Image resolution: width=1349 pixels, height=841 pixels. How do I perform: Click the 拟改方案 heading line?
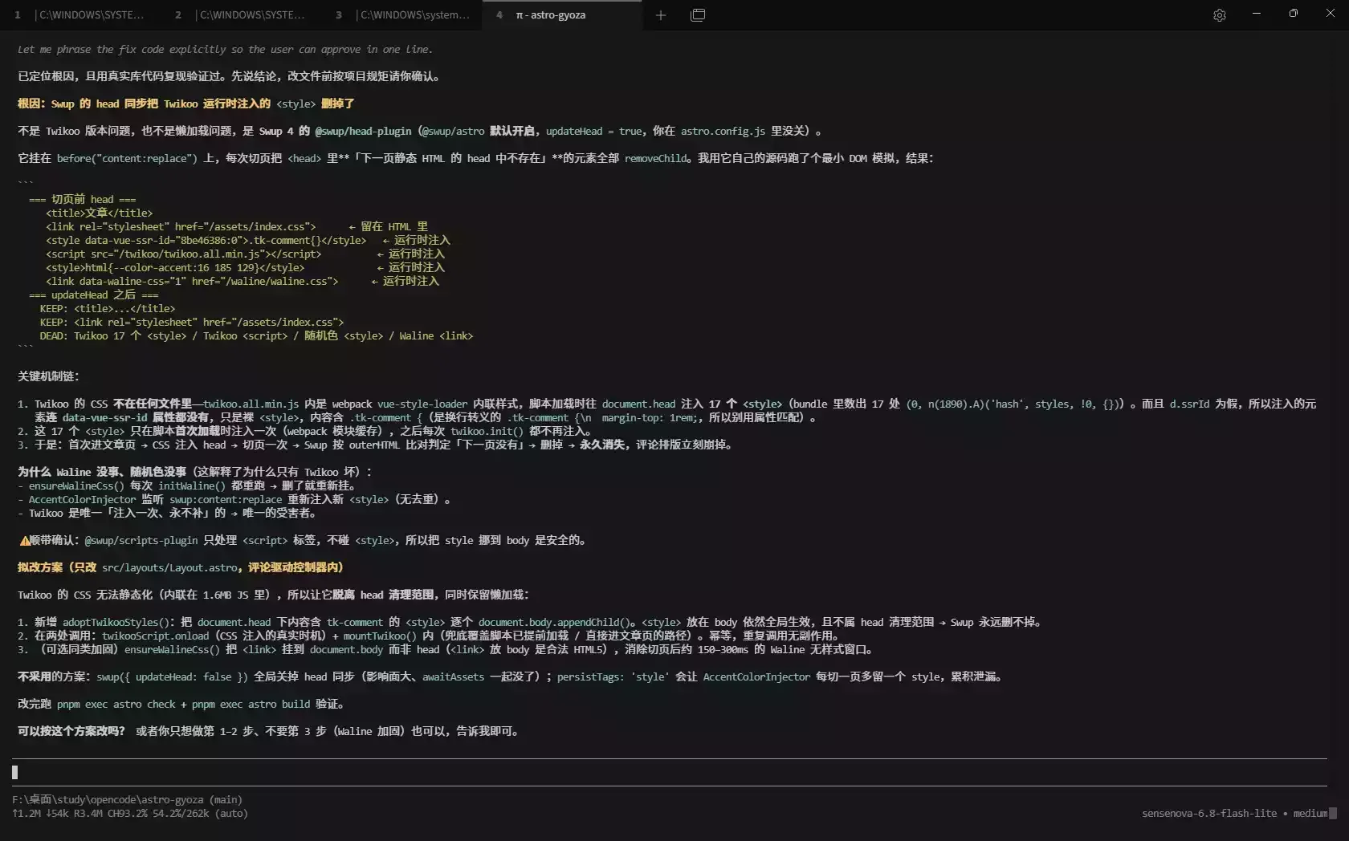(x=181, y=567)
